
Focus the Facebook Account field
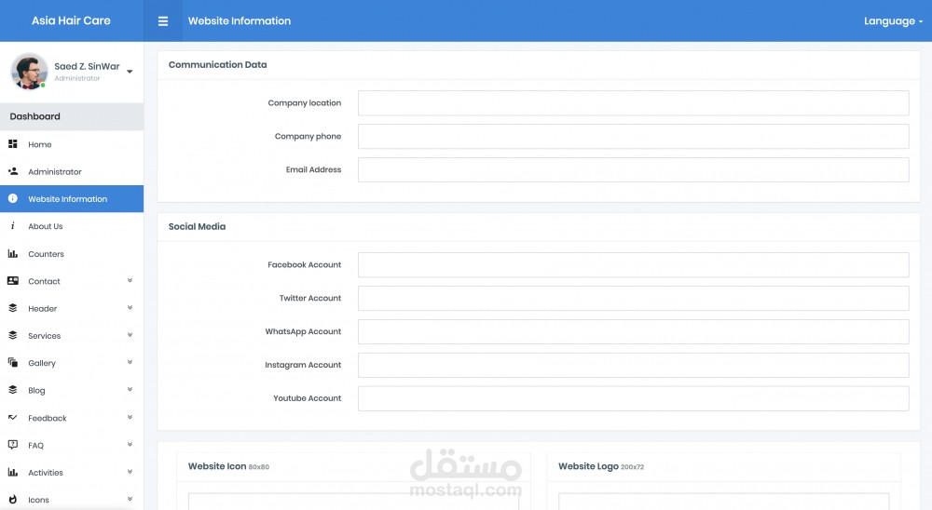633,265
